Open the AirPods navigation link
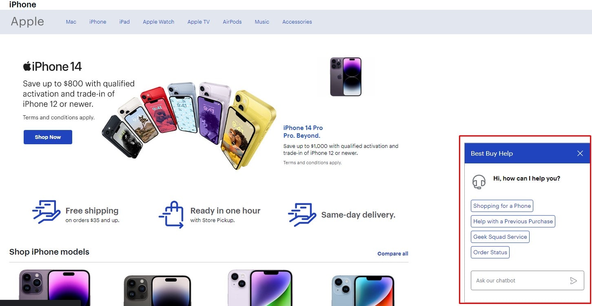The height and width of the screenshot is (306, 592). point(232,22)
